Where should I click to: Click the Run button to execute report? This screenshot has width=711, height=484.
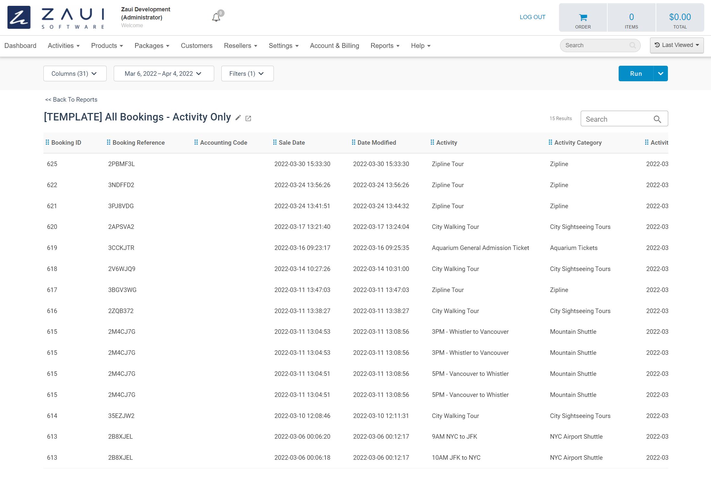[x=636, y=73]
